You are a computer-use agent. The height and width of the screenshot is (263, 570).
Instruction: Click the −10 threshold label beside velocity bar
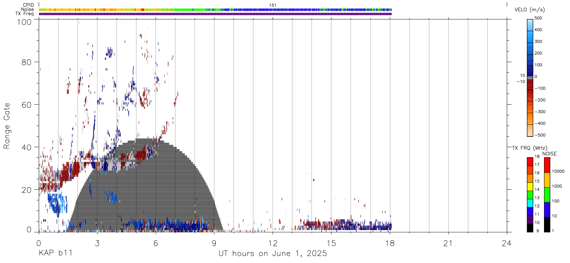[521, 82]
